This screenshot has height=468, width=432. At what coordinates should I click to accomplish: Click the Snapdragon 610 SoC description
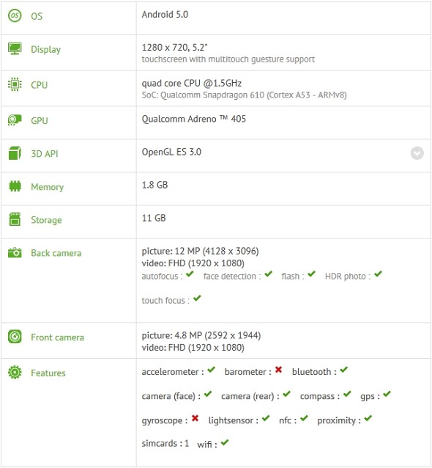pyautogui.click(x=244, y=95)
